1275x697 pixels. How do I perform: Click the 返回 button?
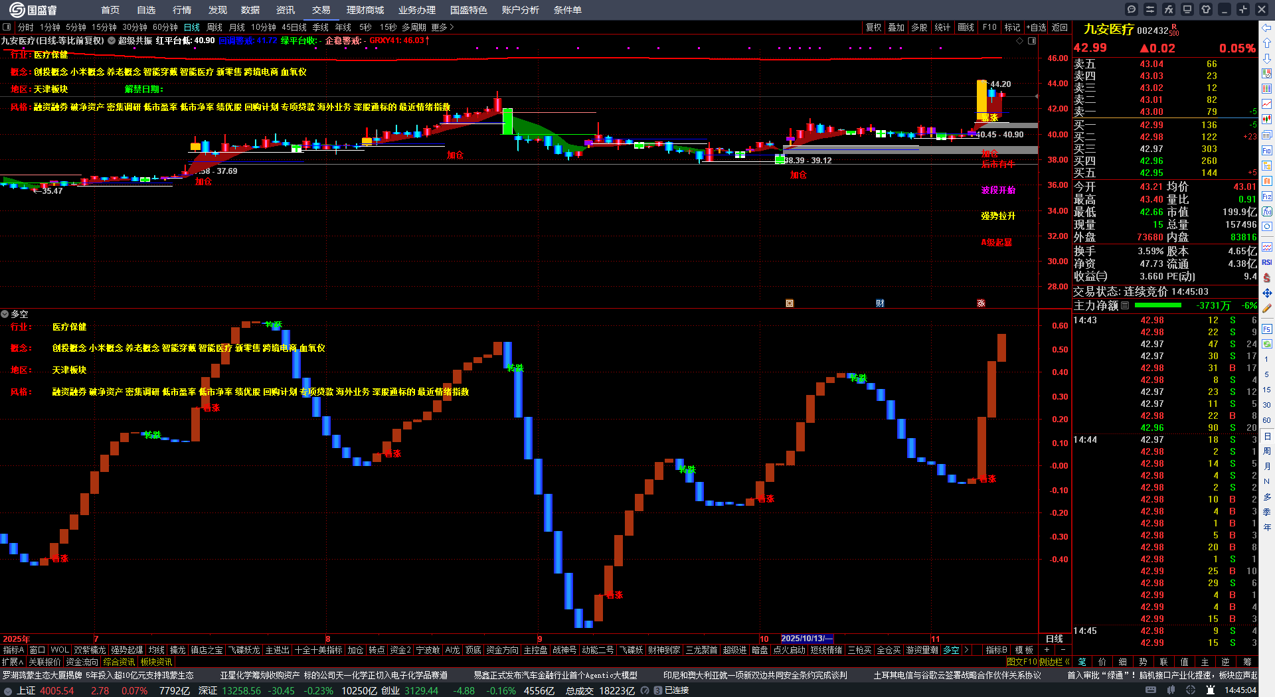pos(1060,27)
